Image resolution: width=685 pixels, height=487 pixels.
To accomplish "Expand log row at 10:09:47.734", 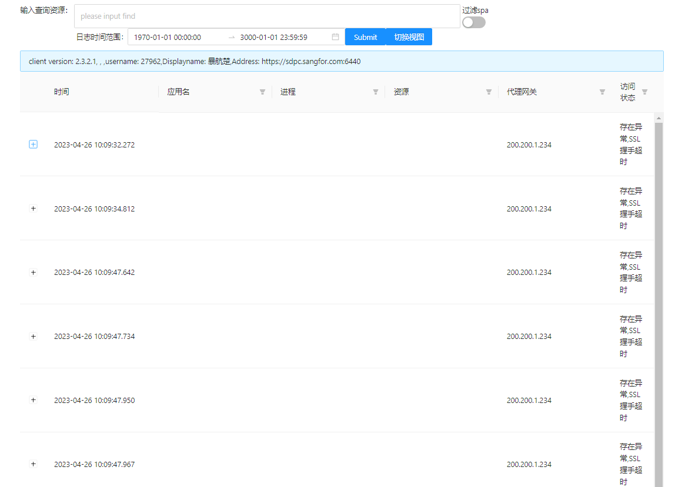I will (34, 337).
